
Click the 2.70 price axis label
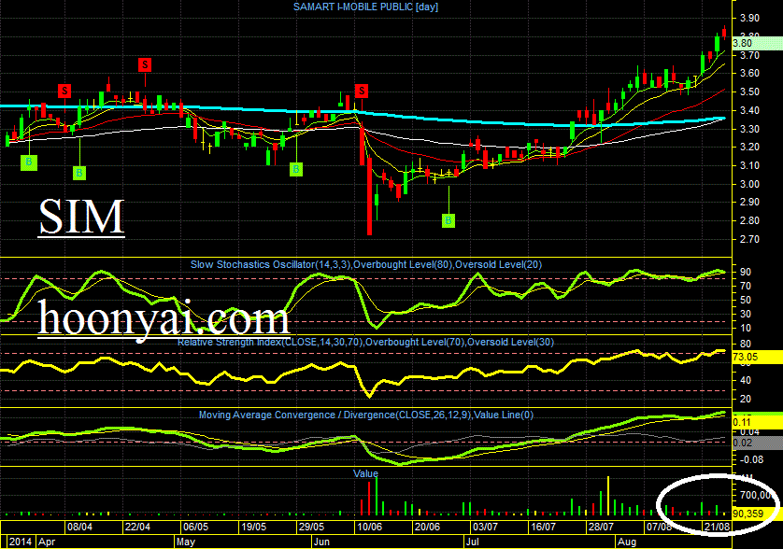749,240
